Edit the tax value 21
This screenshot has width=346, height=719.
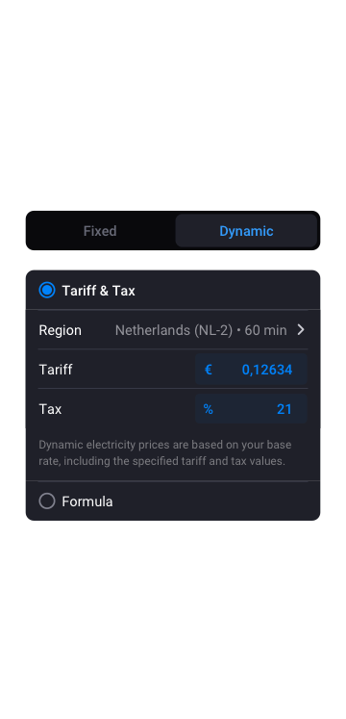click(x=284, y=409)
